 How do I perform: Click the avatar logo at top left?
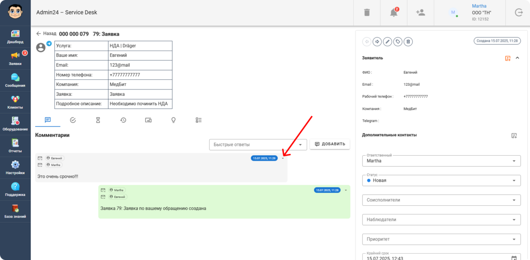click(15, 13)
